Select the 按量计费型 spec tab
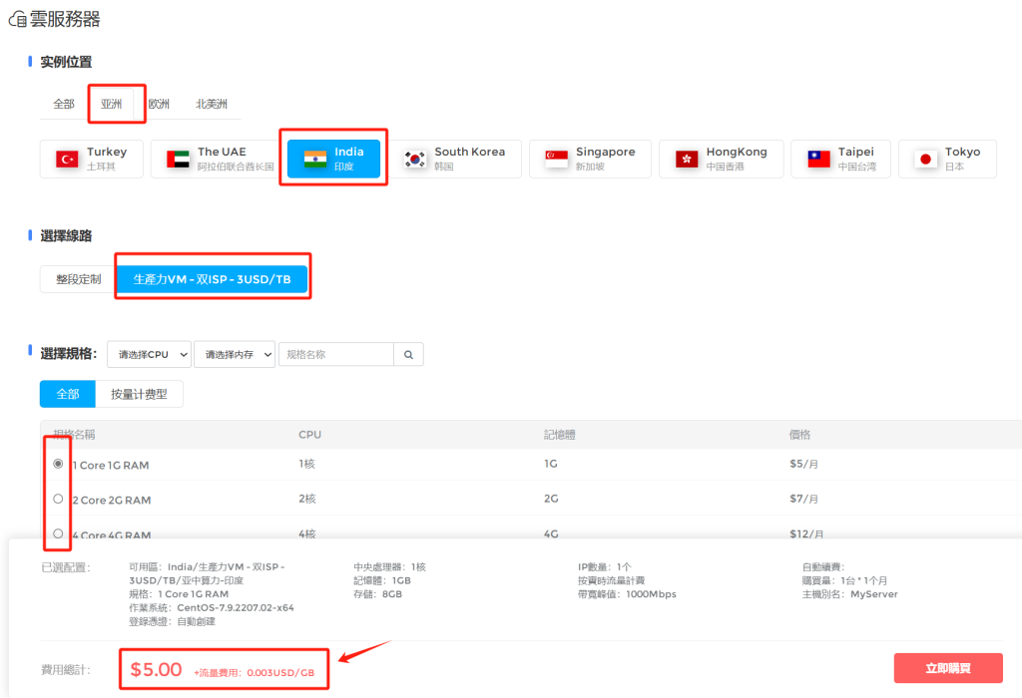1022x698 pixels. pyautogui.click(x=139, y=394)
